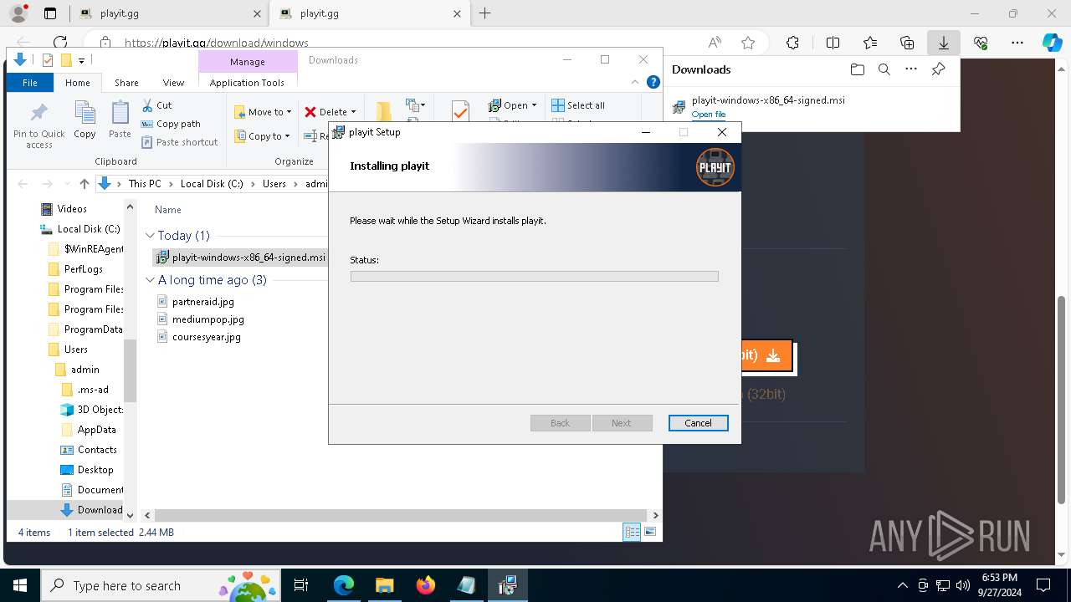Open Edge Extensions puzzle icon
Image resolution: width=1071 pixels, height=602 pixels.
[x=792, y=43]
